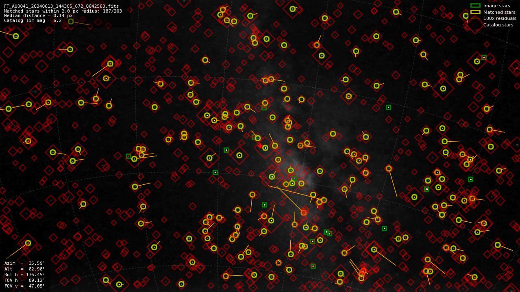
Task: Click the 'Azim = 35.59°' readout
Action: 24,264
